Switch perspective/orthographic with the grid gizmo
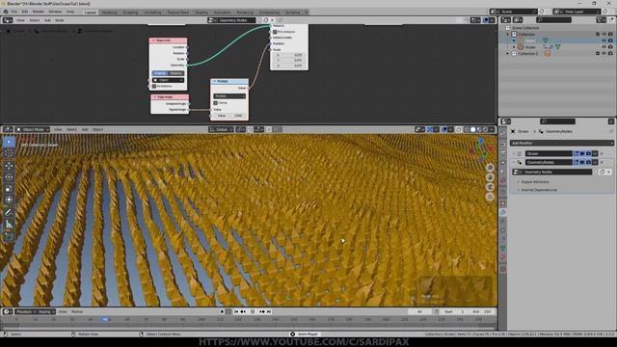617x347 pixels. [x=490, y=197]
